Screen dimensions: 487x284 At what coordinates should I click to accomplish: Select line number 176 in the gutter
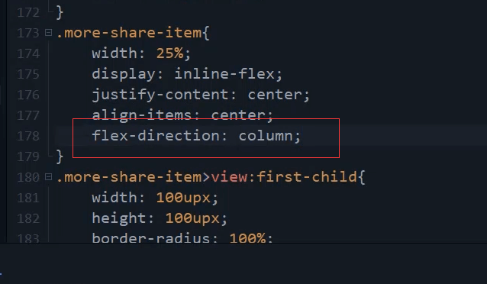pos(28,95)
